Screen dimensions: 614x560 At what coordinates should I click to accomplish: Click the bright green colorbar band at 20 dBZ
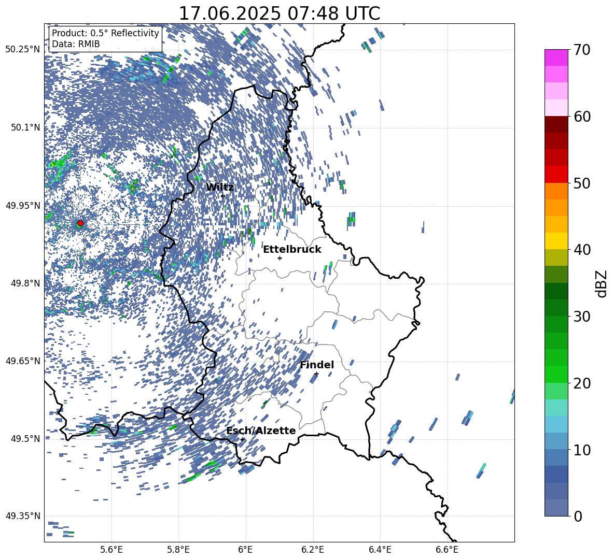pos(556,374)
